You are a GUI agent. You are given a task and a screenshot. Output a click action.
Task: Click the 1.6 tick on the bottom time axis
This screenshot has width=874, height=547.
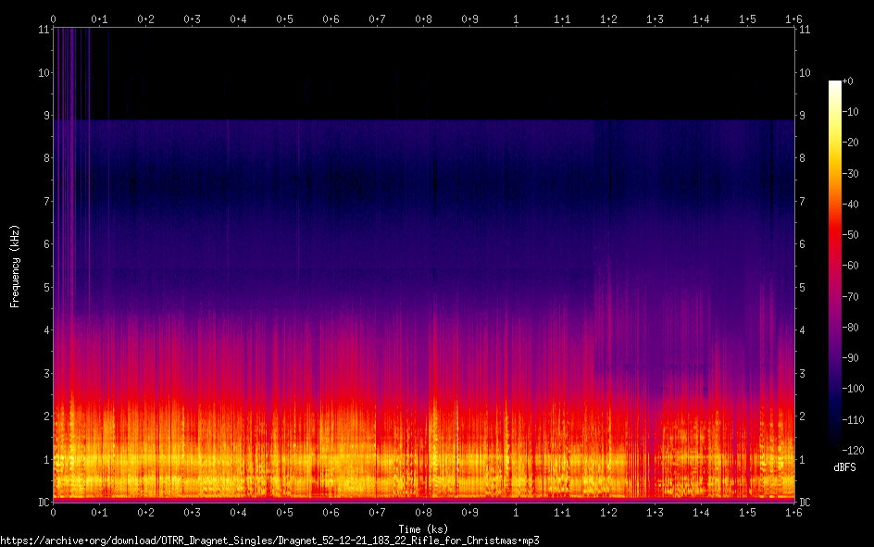pos(793,512)
